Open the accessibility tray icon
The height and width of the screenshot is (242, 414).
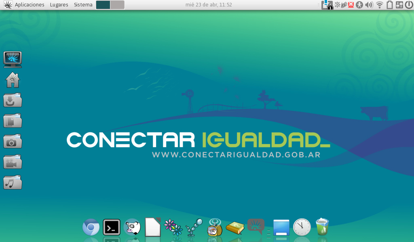point(359,5)
